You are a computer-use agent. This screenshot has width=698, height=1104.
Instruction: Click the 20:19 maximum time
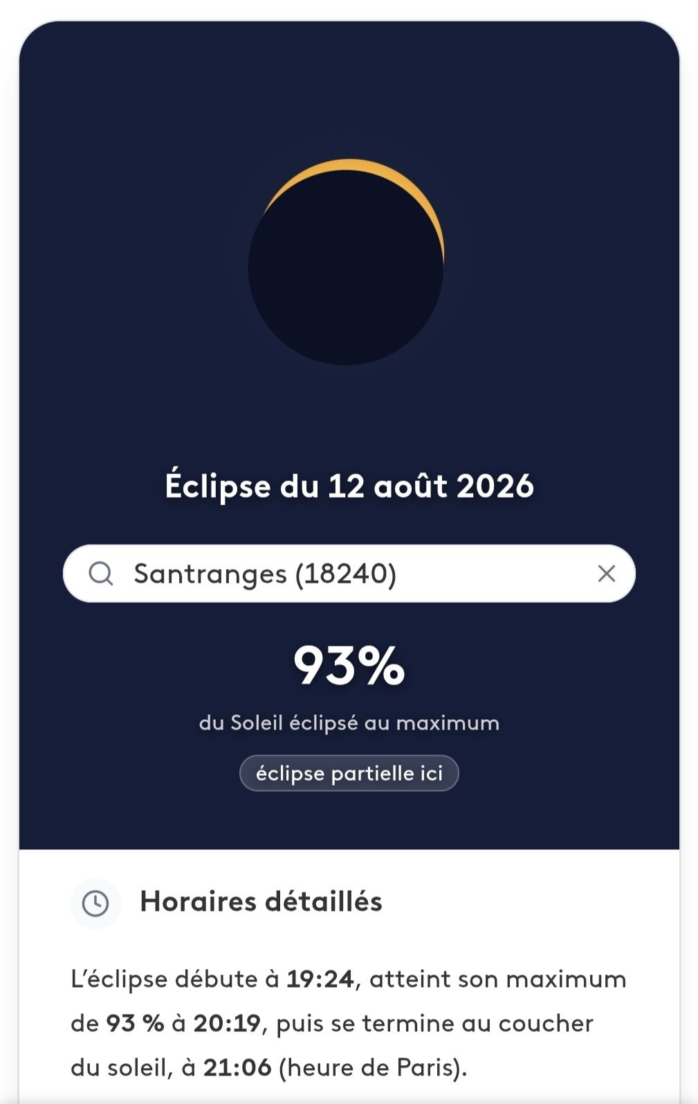(x=227, y=1024)
